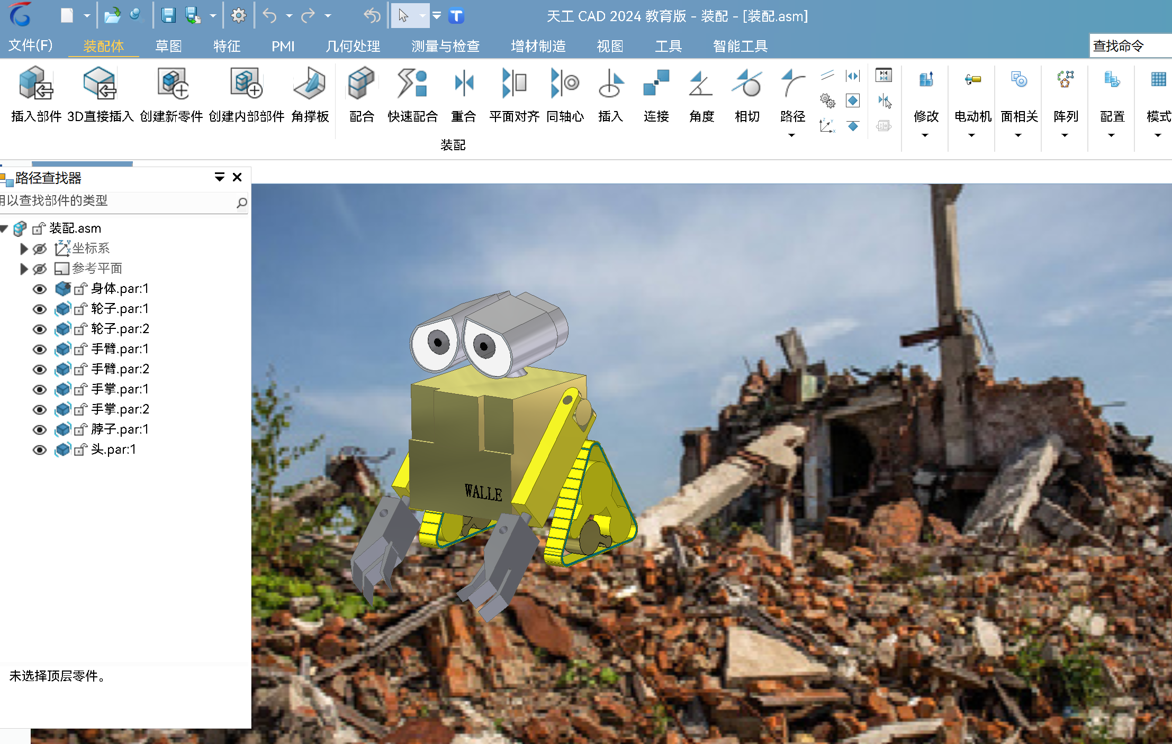Click the magnifier search button in pathfinder
Viewport: 1172px width, 744px height.
pyautogui.click(x=241, y=202)
